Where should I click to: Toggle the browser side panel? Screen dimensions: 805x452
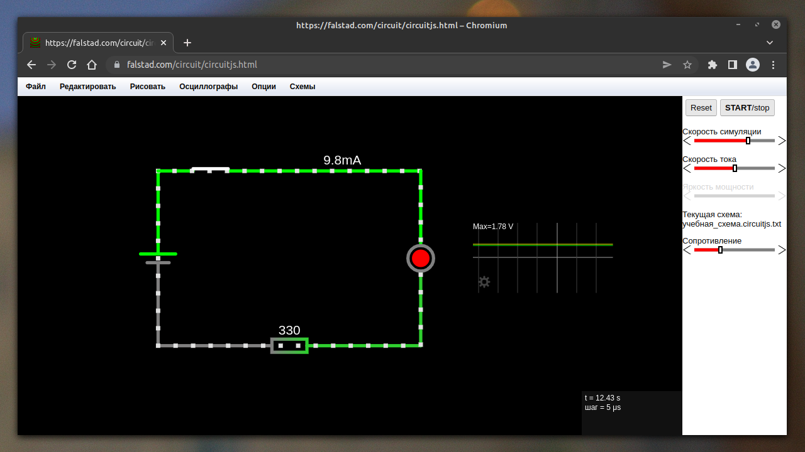[x=733, y=65]
